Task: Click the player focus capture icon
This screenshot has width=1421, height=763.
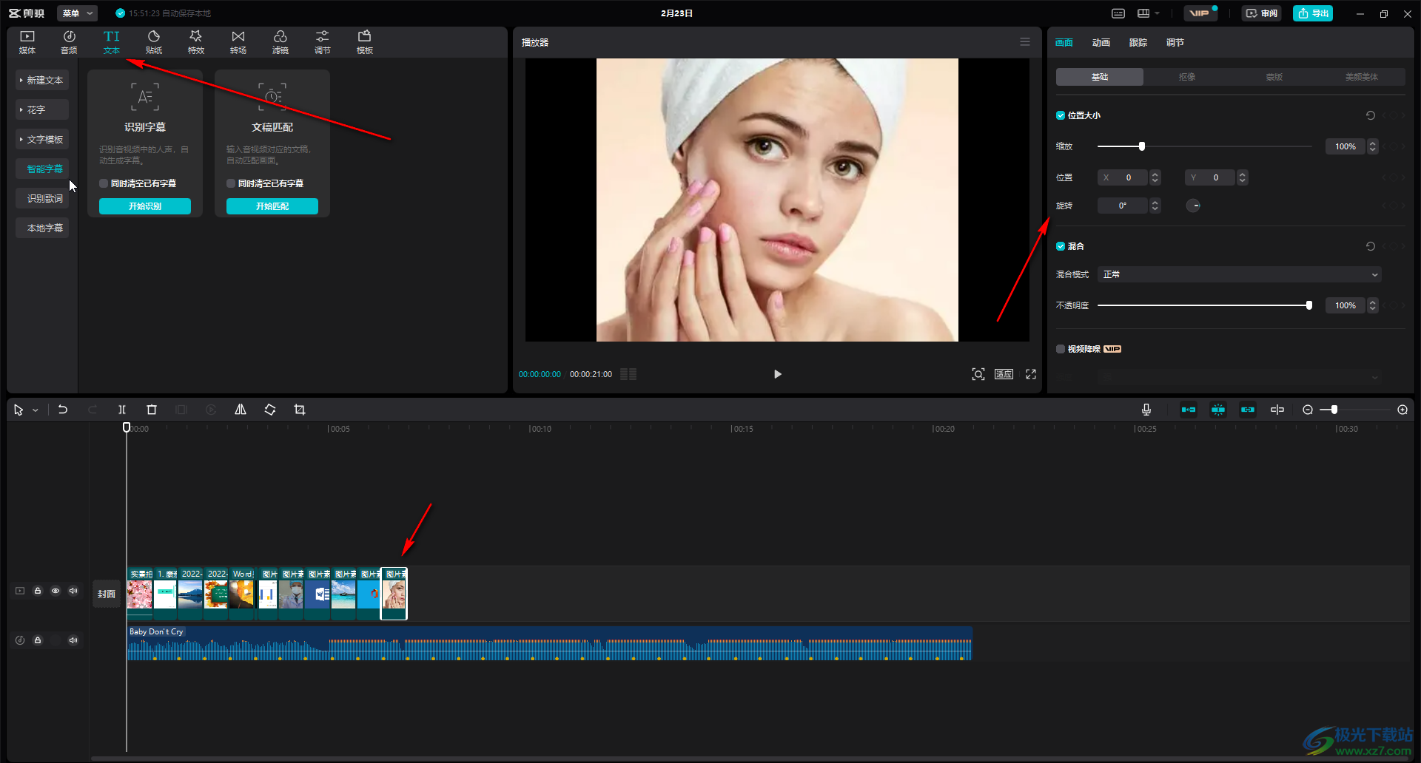Action: click(978, 374)
